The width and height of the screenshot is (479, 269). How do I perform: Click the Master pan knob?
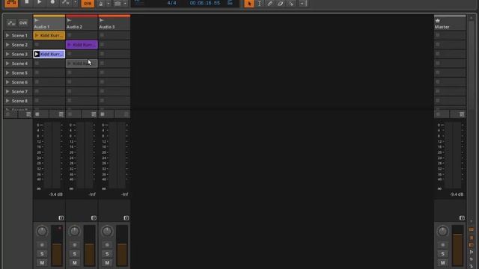tap(442, 232)
